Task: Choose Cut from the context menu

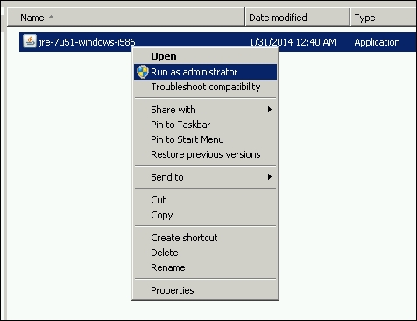Action: pos(205,200)
